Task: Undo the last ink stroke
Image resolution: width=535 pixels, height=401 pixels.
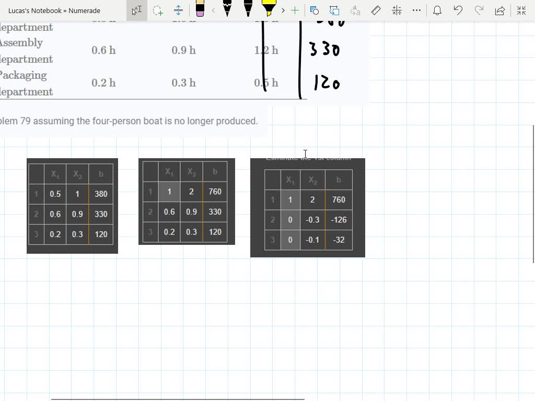Action: pos(458,10)
